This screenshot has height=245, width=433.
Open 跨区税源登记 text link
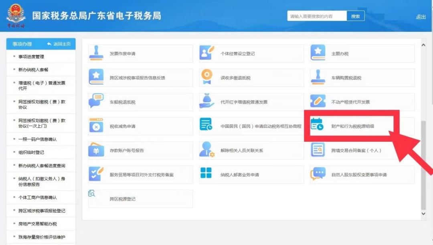tap(122, 199)
